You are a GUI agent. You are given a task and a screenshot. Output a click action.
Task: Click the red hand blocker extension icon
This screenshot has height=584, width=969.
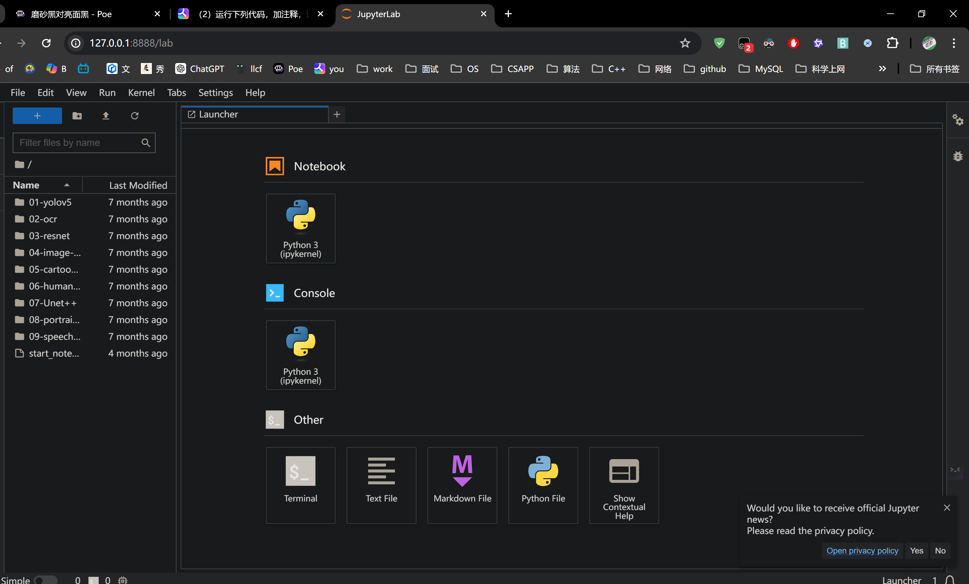point(793,43)
